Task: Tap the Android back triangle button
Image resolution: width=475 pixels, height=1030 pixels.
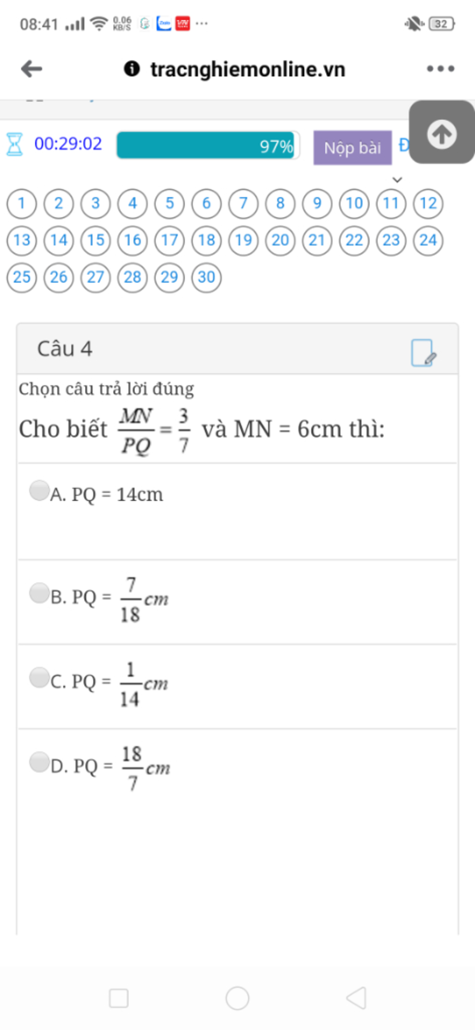Action: [x=357, y=998]
